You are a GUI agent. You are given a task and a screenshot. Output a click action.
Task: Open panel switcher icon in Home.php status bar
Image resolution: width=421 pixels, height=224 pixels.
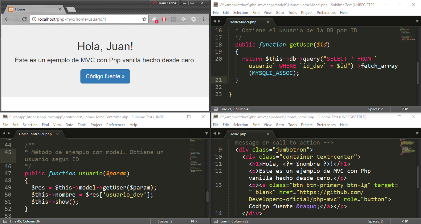215,221
